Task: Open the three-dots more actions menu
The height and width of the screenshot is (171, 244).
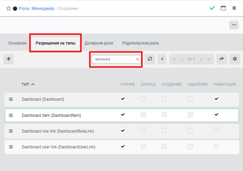Action: point(234,25)
